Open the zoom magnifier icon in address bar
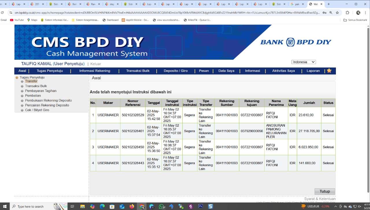The height and width of the screenshot is (210, 370). (x=331, y=13)
